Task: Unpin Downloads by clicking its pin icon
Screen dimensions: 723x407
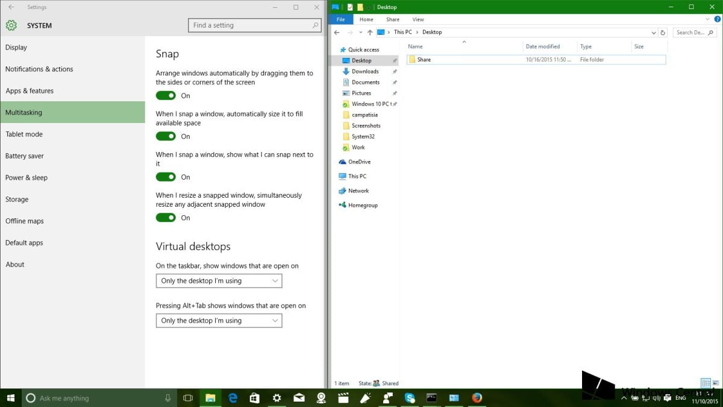Action: pyautogui.click(x=395, y=72)
